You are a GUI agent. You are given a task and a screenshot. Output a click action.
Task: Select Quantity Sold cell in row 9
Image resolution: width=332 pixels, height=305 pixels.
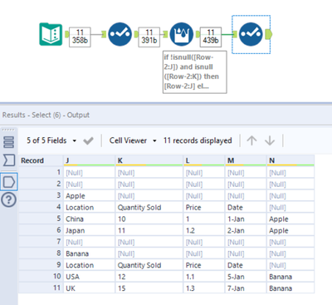pos(149,265)
